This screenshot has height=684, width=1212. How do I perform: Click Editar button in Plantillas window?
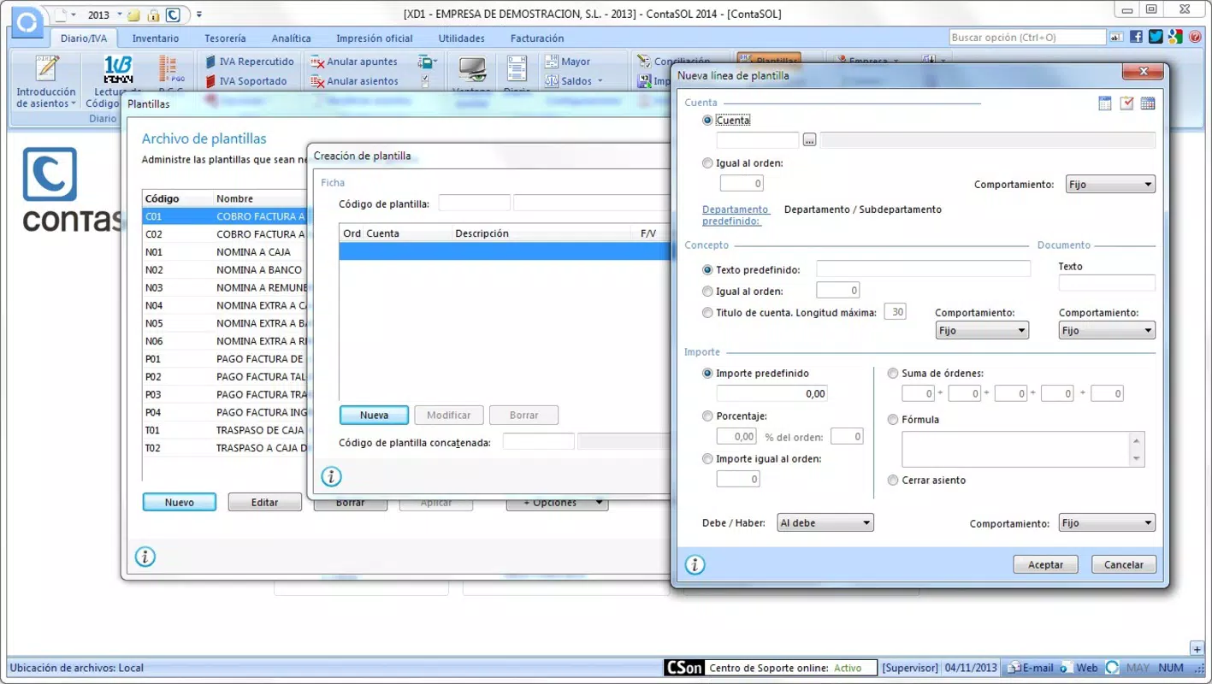pyautogui.click(x=265, y=503)
